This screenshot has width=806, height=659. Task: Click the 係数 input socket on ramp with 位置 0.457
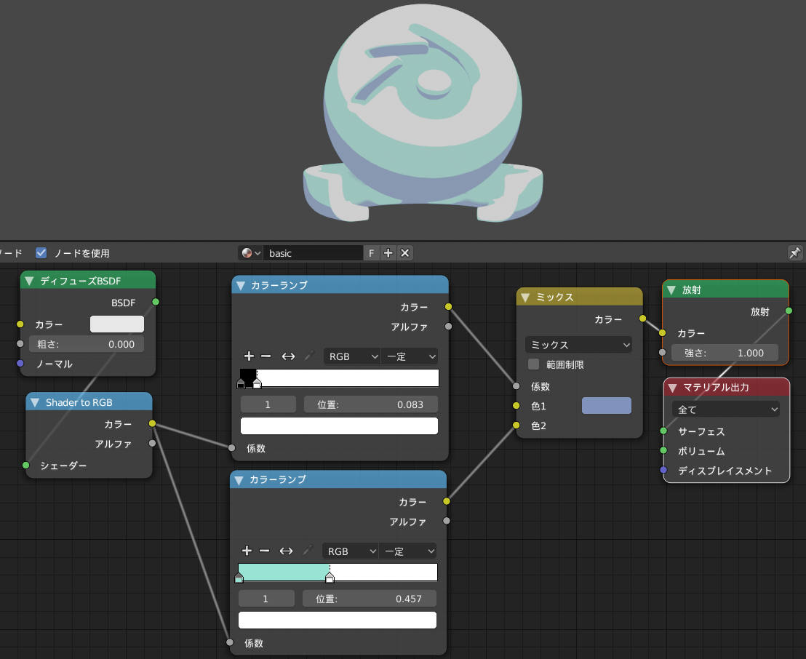230,642
